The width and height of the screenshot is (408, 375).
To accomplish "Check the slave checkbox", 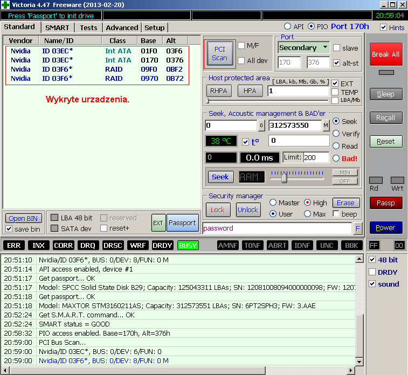I will pos(336,48).
